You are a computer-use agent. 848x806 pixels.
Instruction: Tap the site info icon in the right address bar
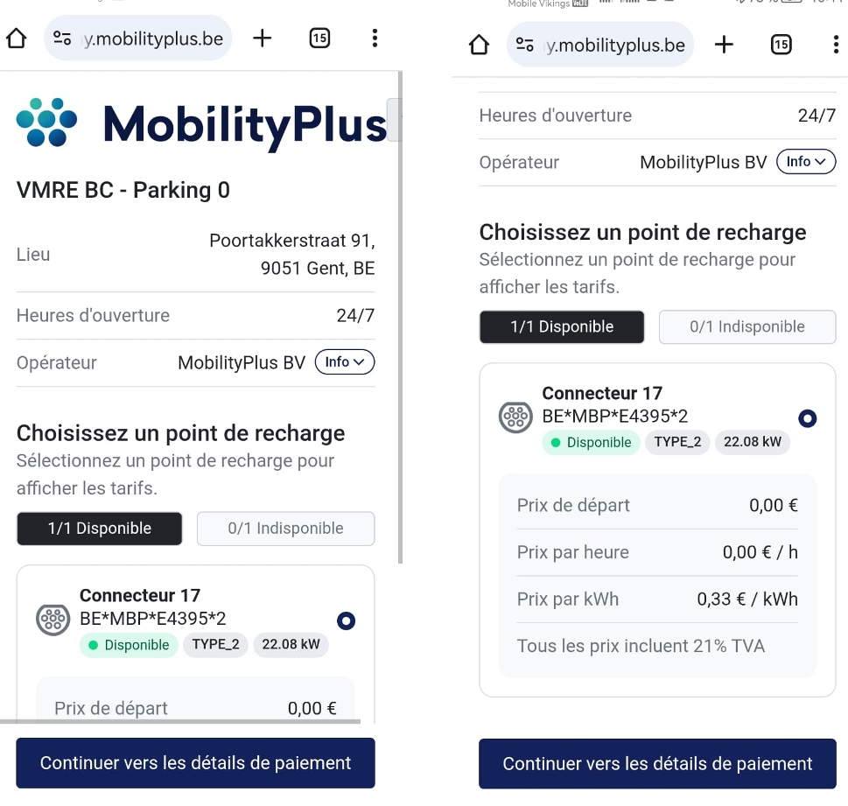[x=524, y=45]
